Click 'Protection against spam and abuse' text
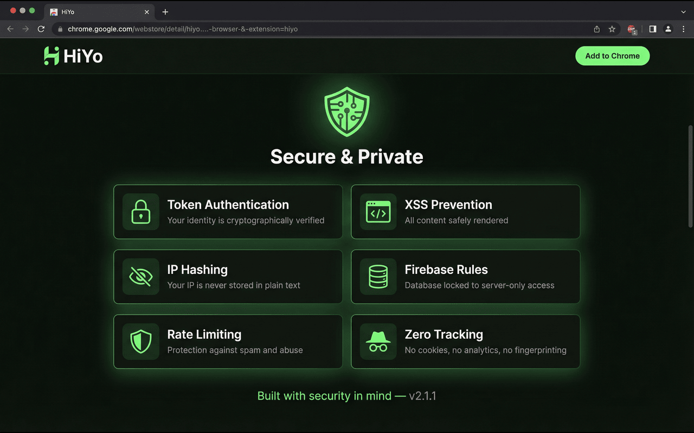 (x=235, y=350)
